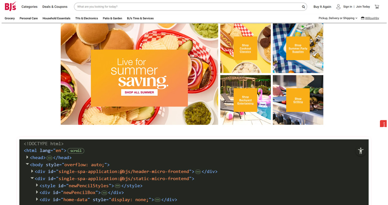Open Pickup, Delivery or Shipping dropdown
The width and height of the screenshot is (388, 205).
click(x=338, y=18)
